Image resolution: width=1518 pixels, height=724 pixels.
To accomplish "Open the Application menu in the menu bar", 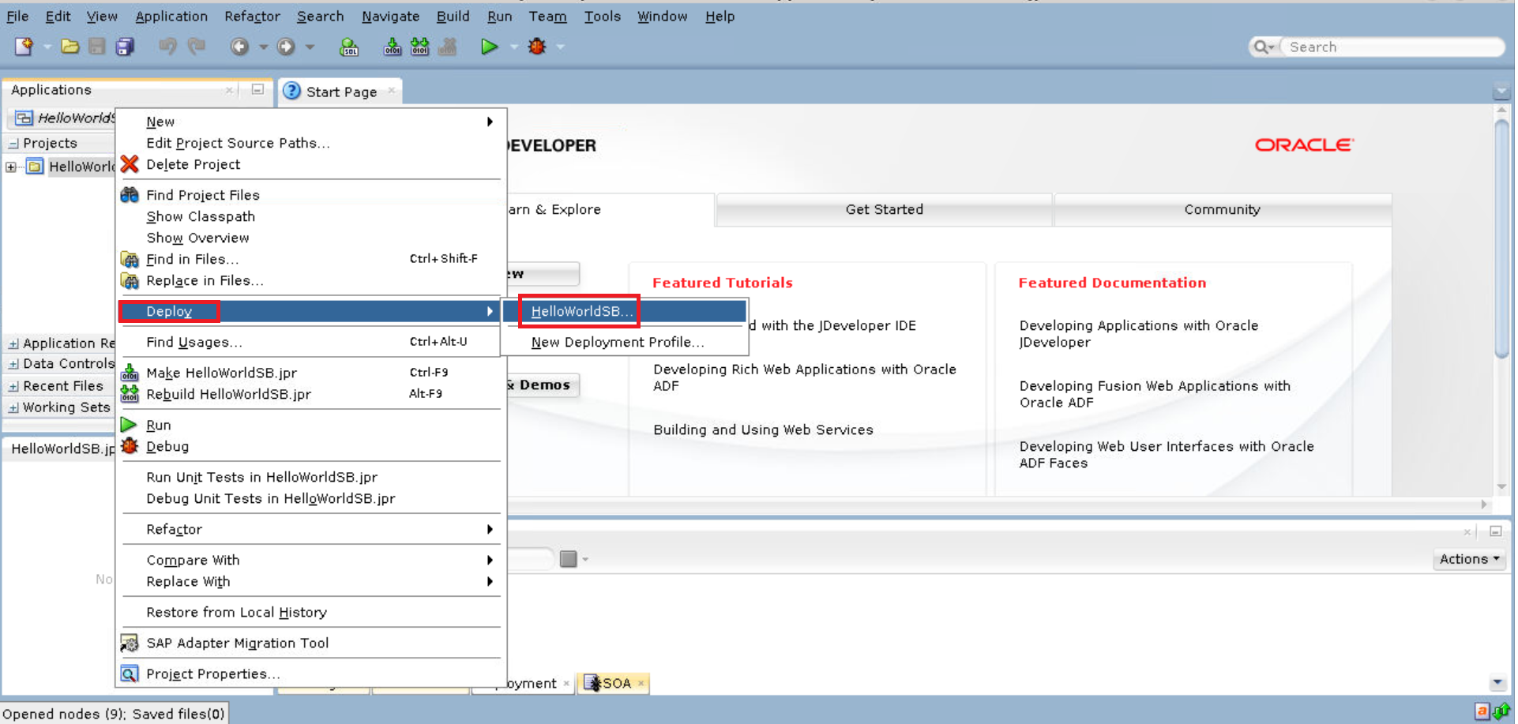I will pyautogui.click(x=171, y=16).
